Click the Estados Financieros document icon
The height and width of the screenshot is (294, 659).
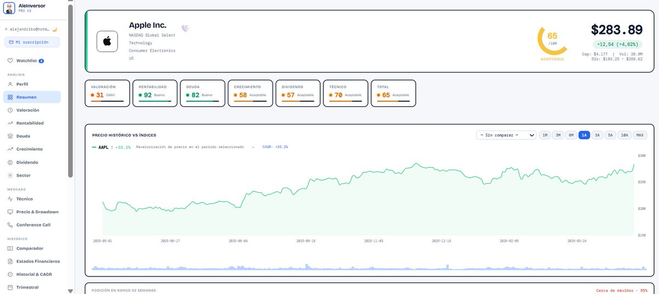click(x=10, y=261)
